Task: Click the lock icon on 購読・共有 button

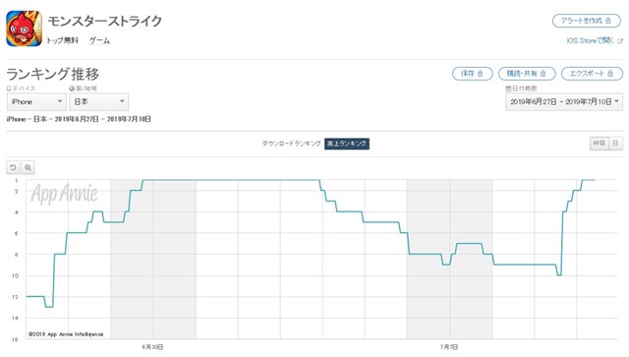Action: (543, 74)
